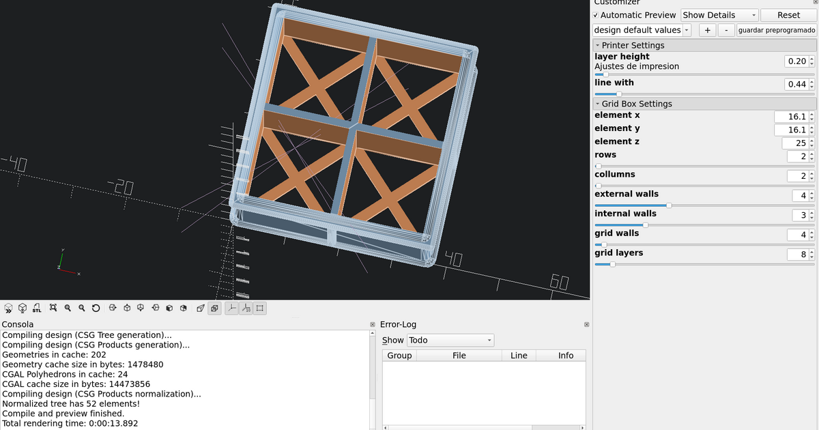Collapse the Grid Box Settings section
This screenshot has height=430, width=819.
tap(599, 103)
